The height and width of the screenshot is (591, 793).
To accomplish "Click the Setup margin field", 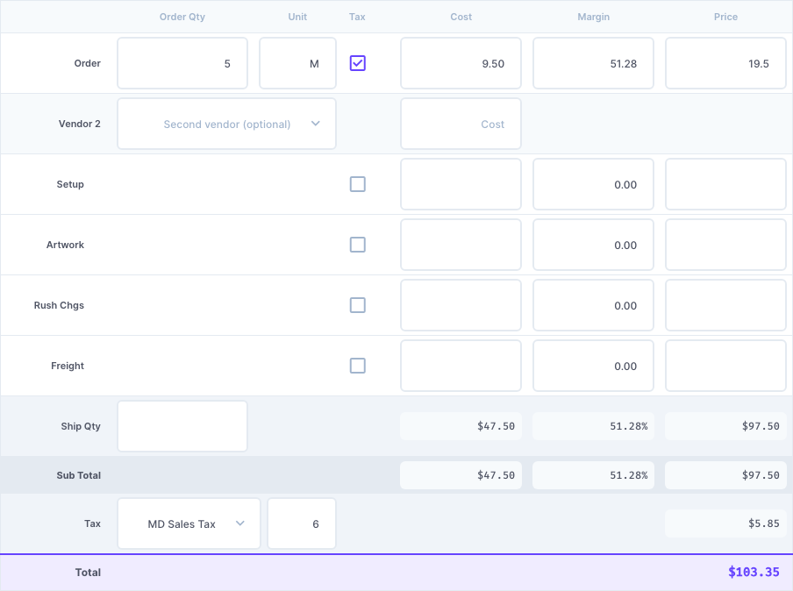I will point(593,184).
